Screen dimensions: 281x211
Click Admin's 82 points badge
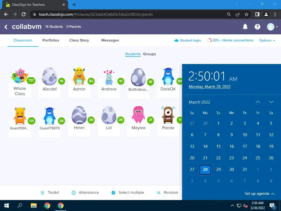(x=91, y=81)
